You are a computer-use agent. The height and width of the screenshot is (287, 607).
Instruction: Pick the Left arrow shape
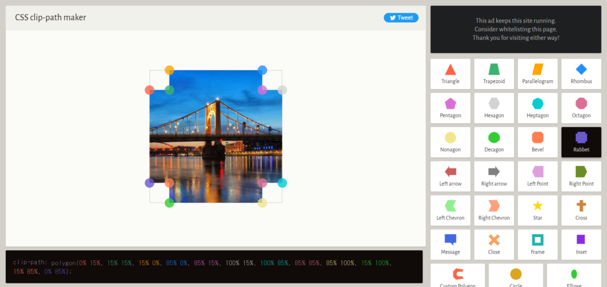tap(451, 176)
